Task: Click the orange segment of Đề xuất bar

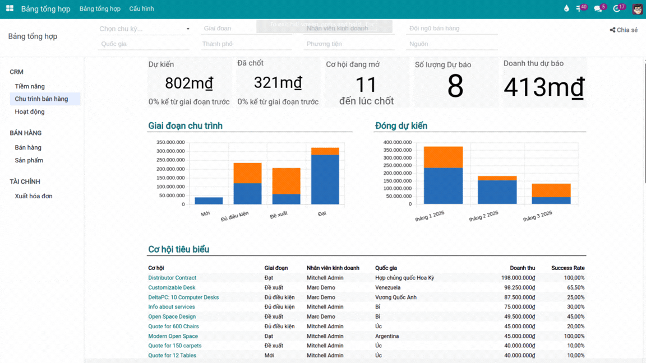Action: (286, 181)
